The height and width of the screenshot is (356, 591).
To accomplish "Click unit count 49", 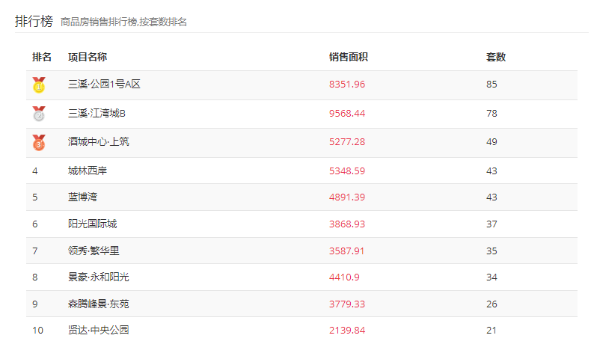I will pyautogui.click(x=492, y=141).
